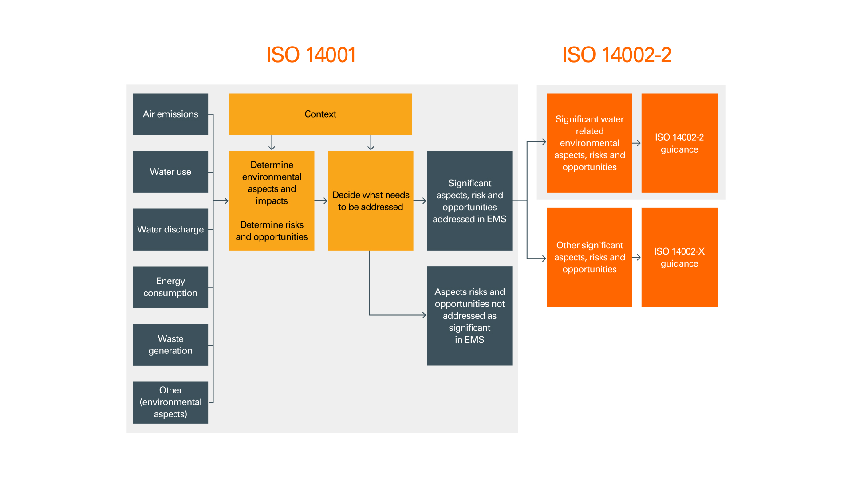852x479 pixels.
Task: Click the Water discharge box
Action: 170,229
